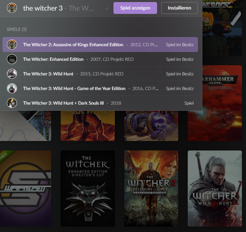Click The Witcher: Enhanced Edition wolf icon
246x232 pixels.
[x=12, y=59]
